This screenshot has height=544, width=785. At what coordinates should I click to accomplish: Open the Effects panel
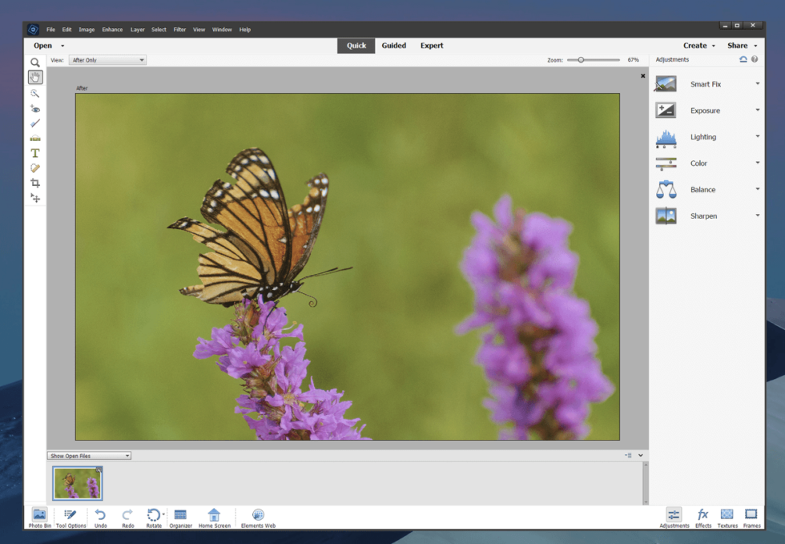pos(702,518)
